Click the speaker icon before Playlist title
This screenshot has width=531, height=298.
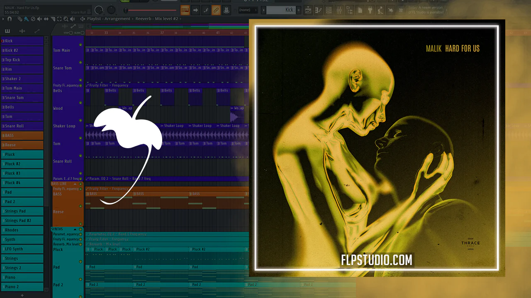(83, 19)
